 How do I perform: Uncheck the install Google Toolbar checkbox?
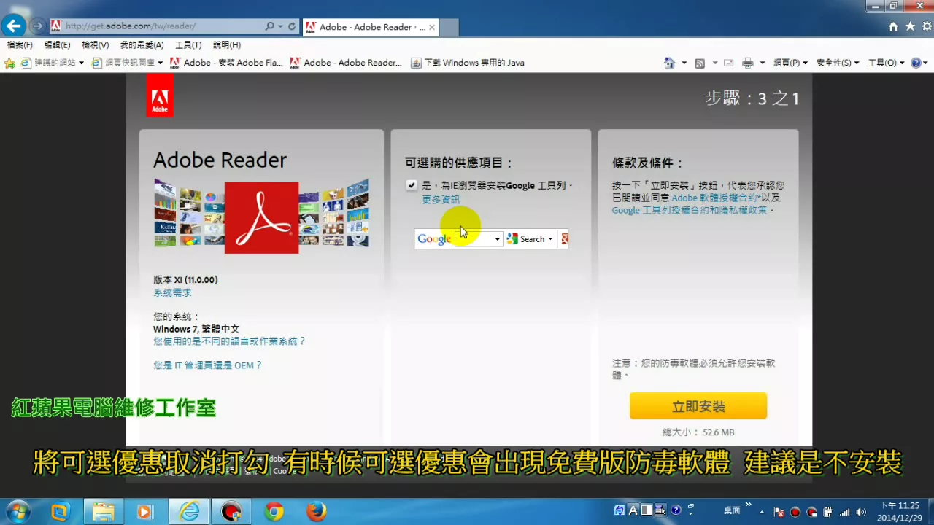click(x=412, y=185)
